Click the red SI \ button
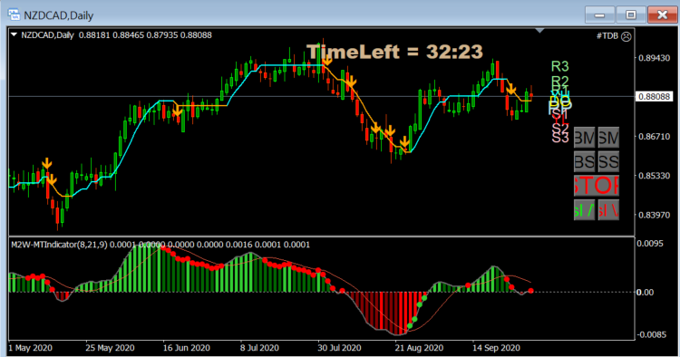The height and width of the screenshot is (357, 680). [608, 209]
